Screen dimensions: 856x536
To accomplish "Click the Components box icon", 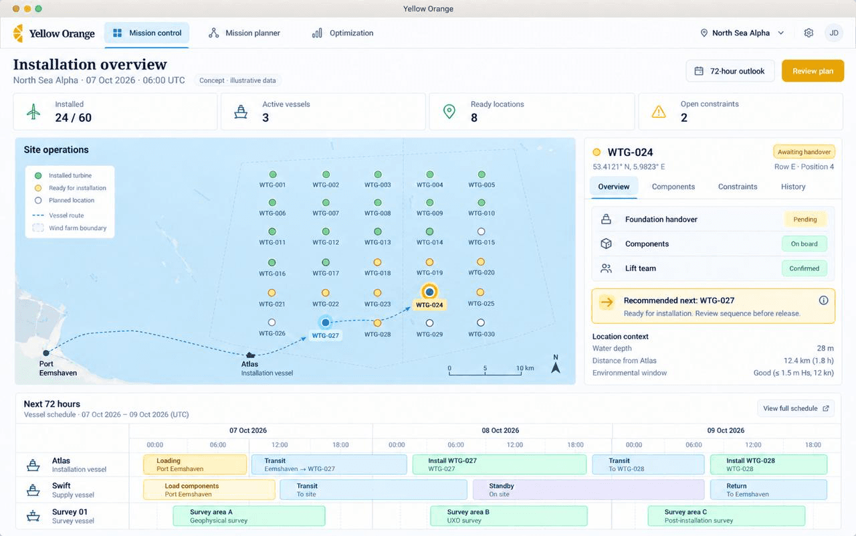I will [x=607, y=244].
